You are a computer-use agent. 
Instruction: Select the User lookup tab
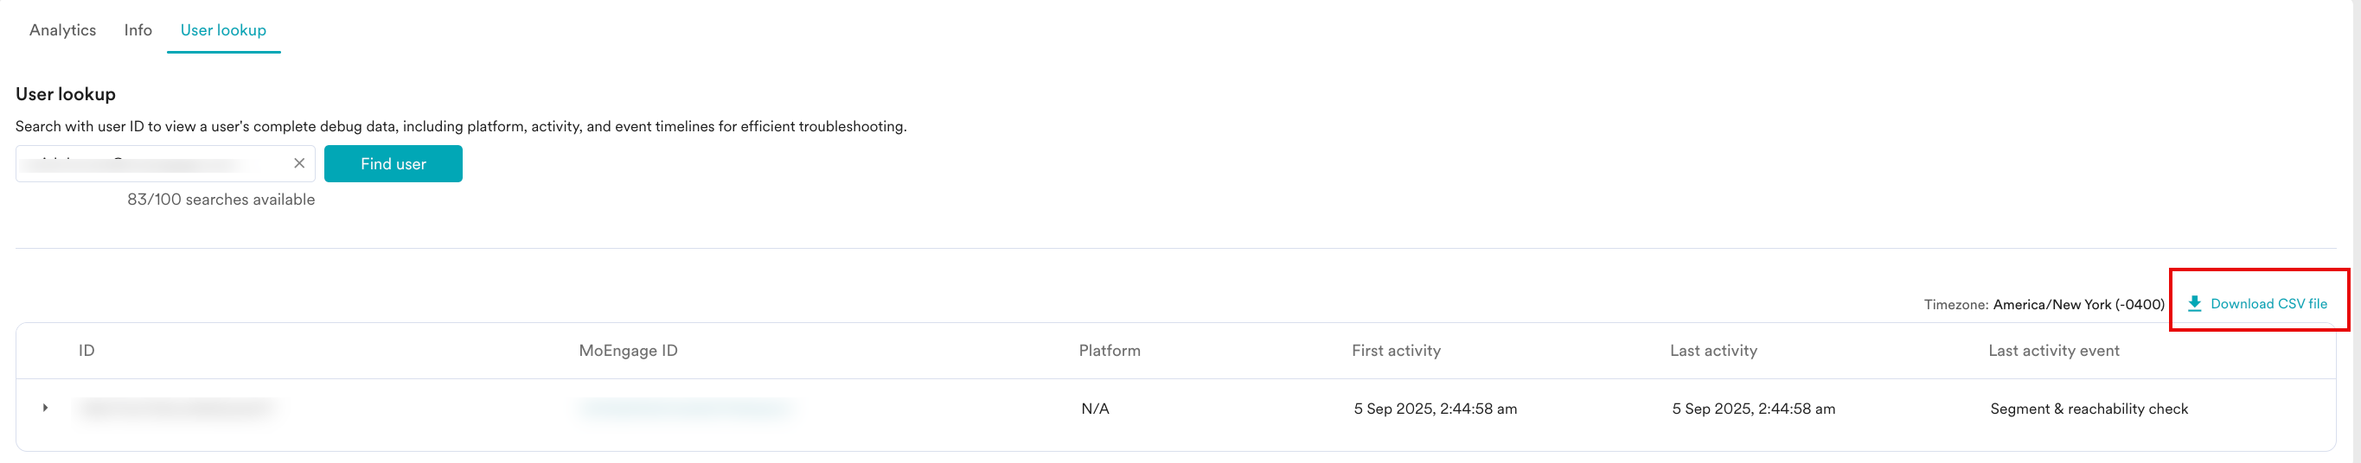(x=223, y=30)
